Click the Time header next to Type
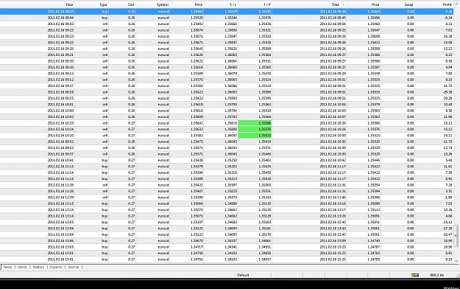The width and height of the screenshot is (460, 289). tap(69, 4)
